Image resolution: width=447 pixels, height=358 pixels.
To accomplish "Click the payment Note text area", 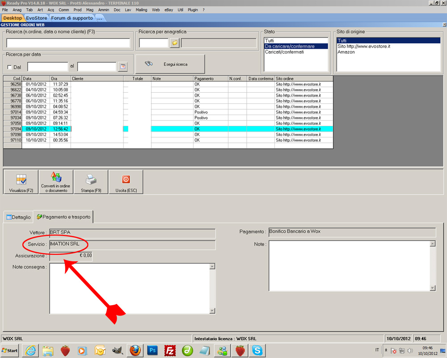I will pyautogui.click(x=350, y=266).
